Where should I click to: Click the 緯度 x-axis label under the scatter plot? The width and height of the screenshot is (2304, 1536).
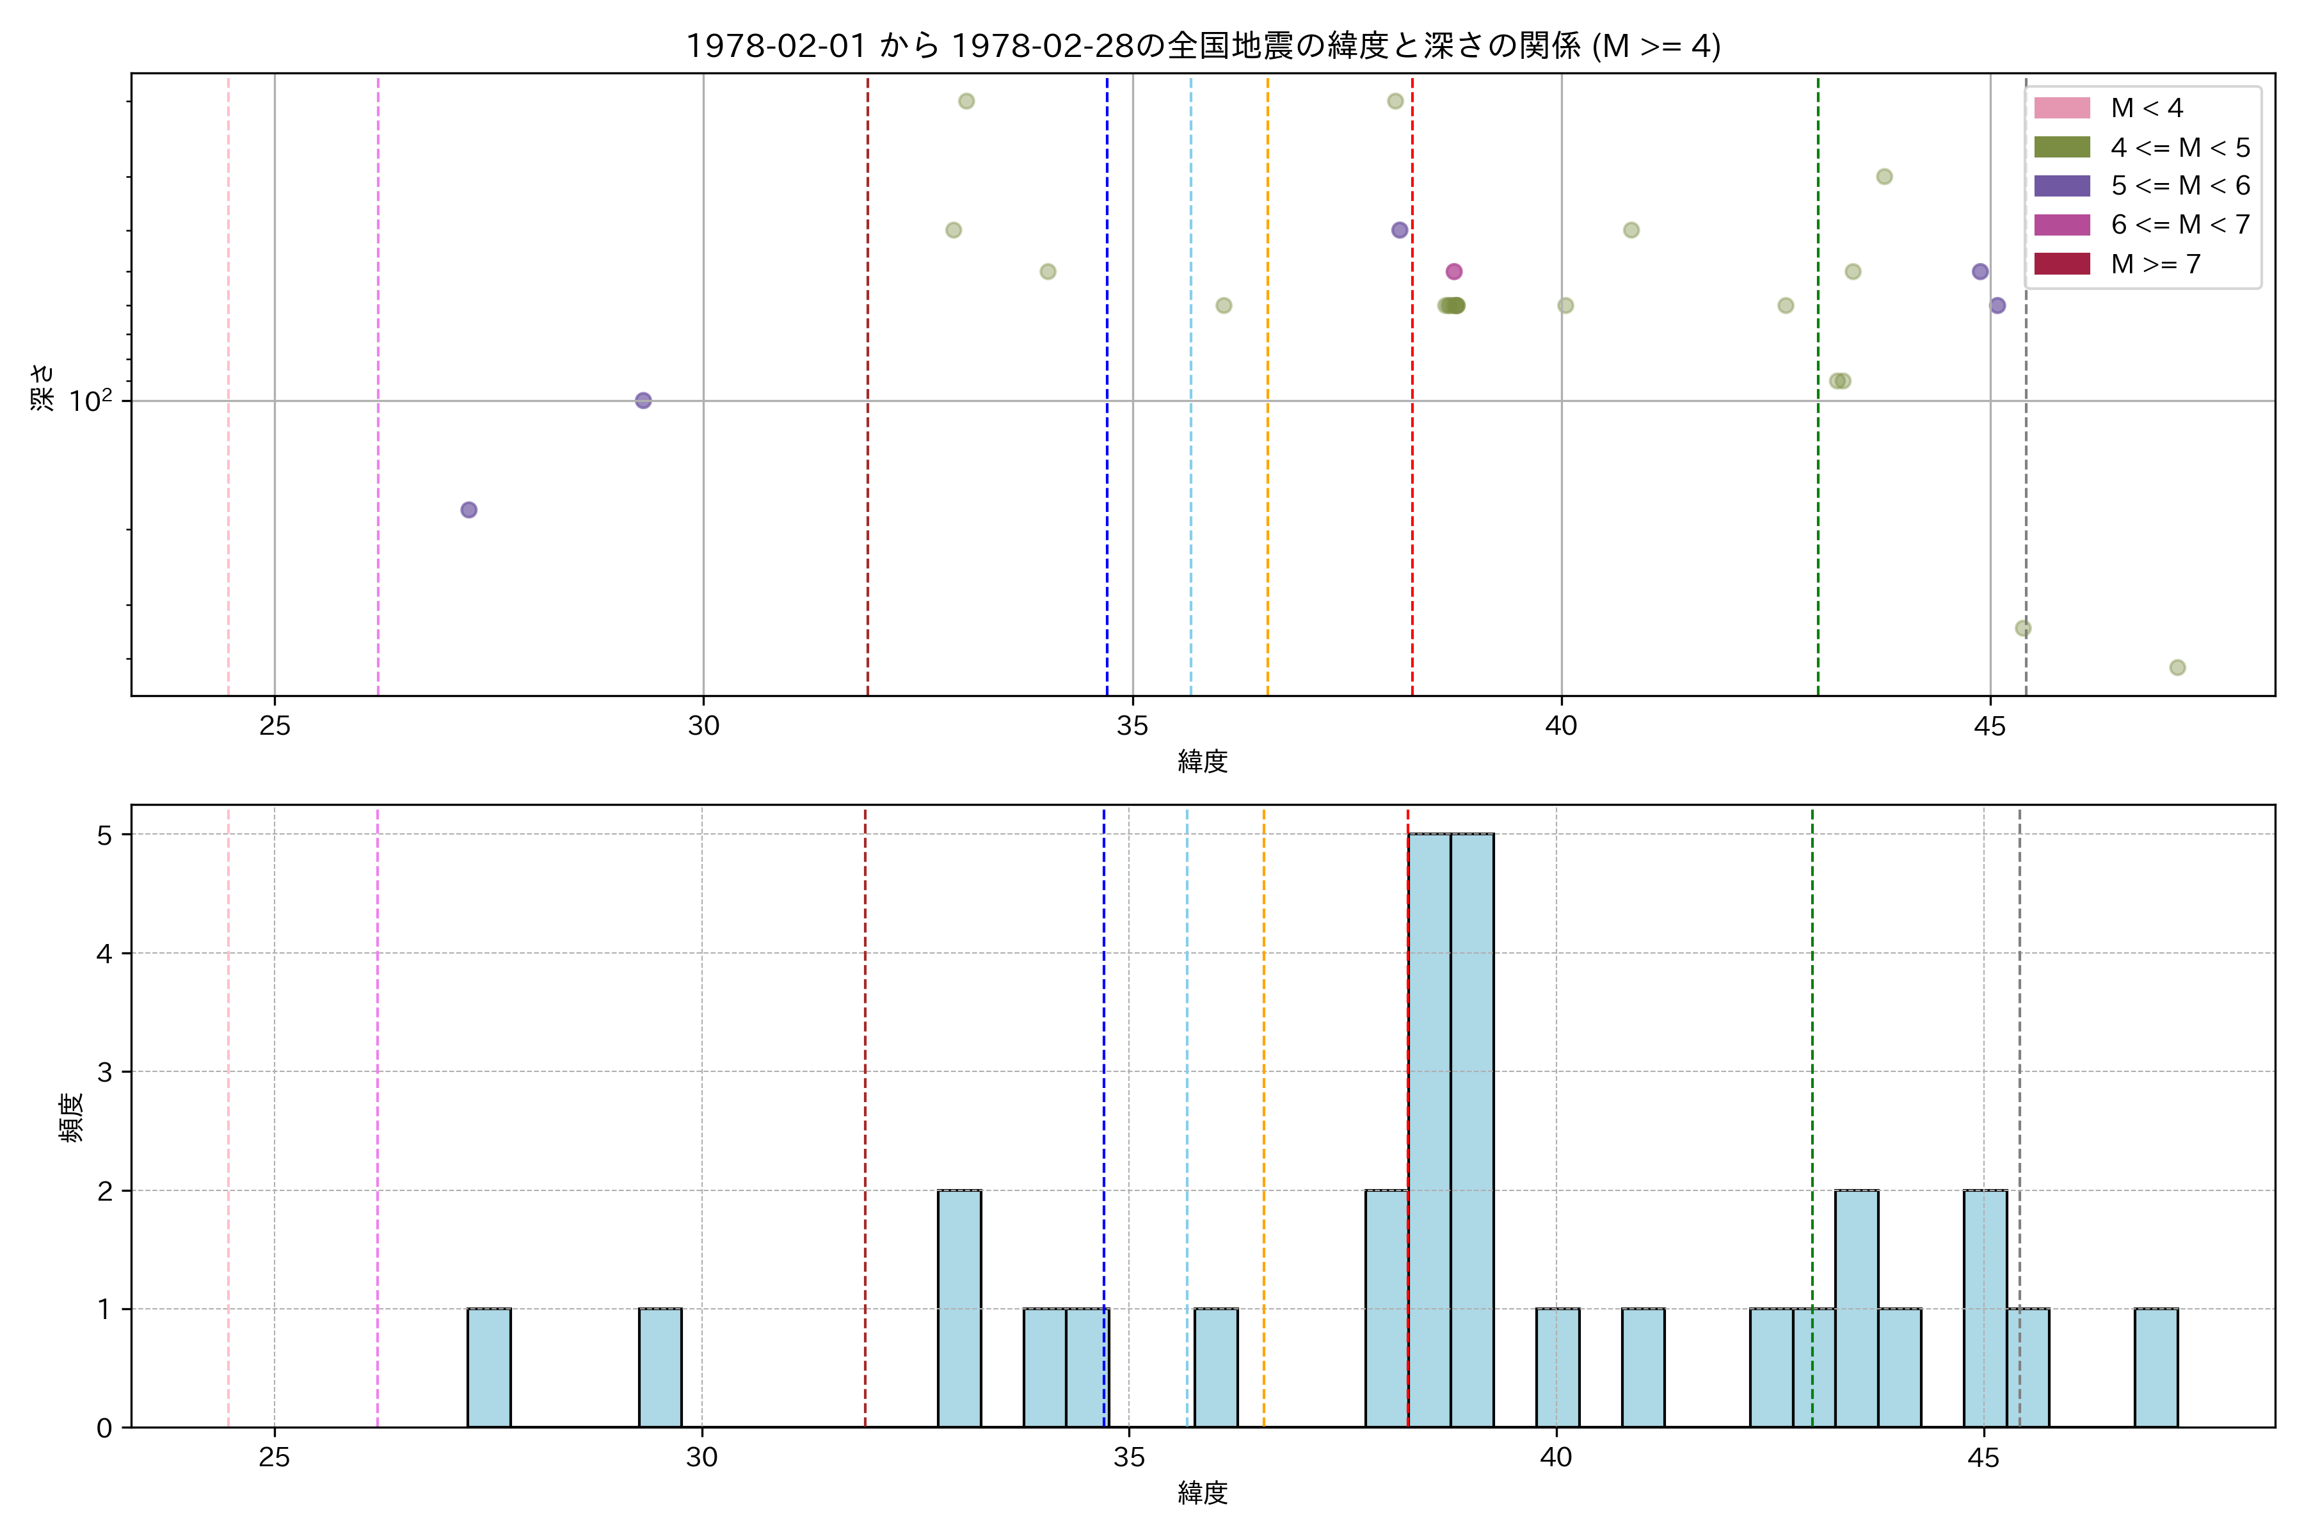pyautogui.click(x=1202, y=761)
